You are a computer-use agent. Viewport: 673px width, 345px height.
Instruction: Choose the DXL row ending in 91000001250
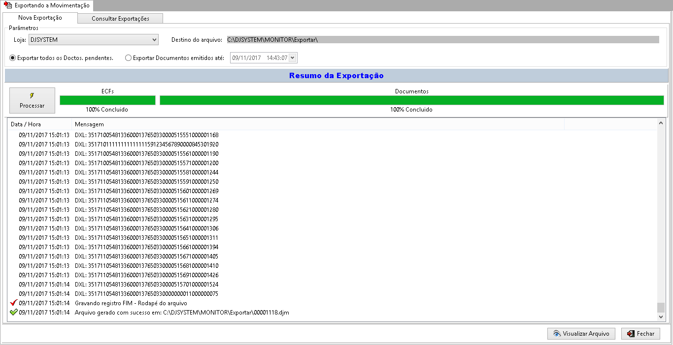coord(333,181)
